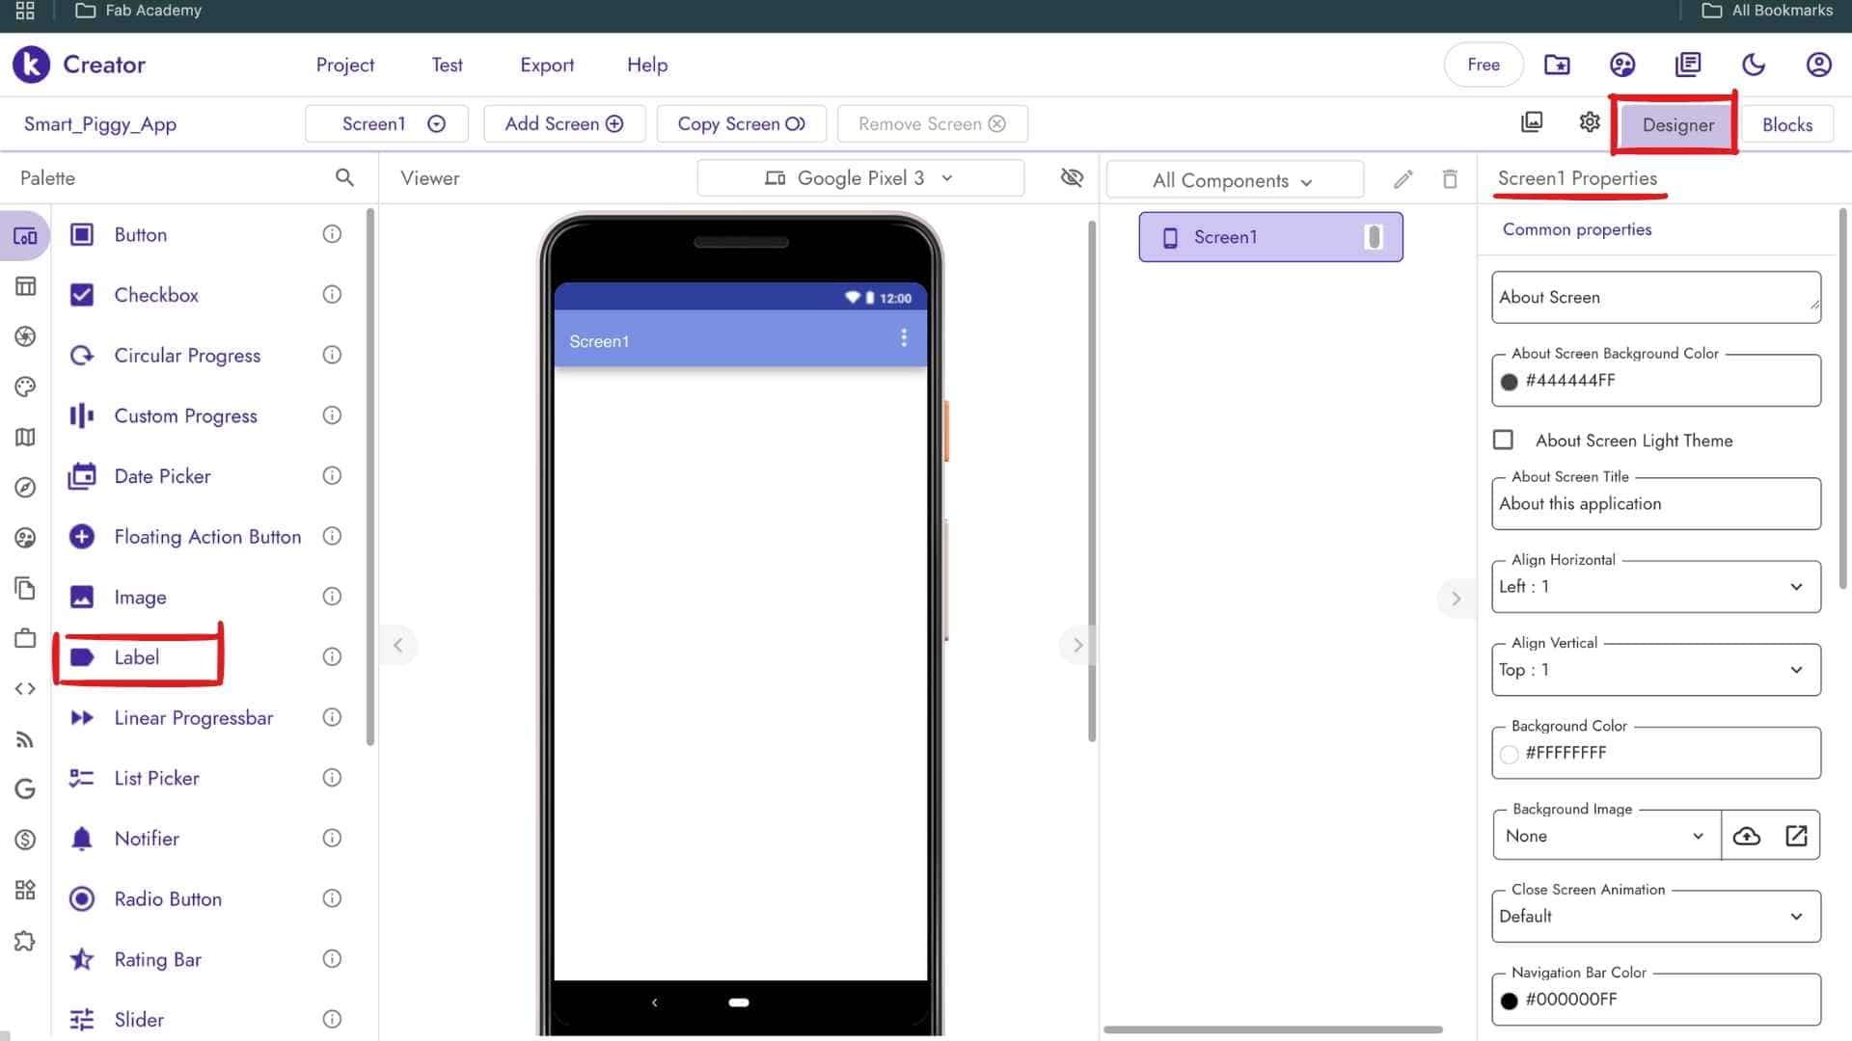
Task: Open background image external link icon
Action: pyautogui.click(x=1796, y=836)
